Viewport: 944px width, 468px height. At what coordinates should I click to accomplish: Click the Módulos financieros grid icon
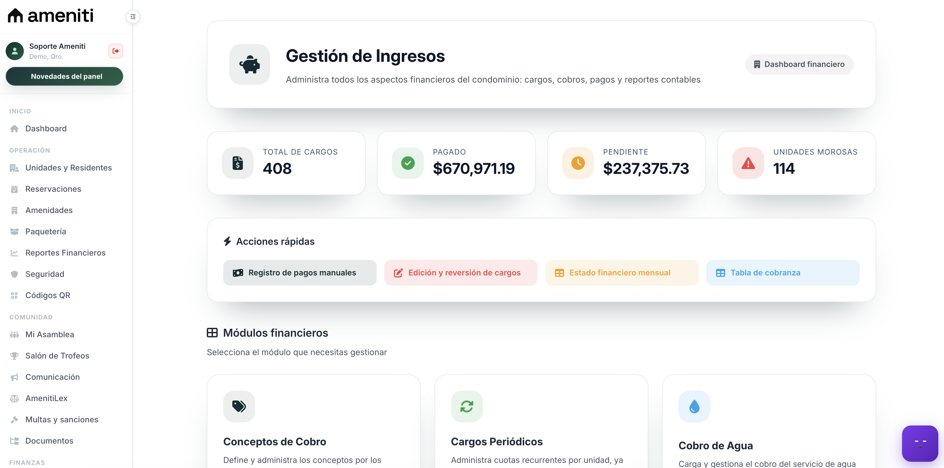[x=212, y=332]
